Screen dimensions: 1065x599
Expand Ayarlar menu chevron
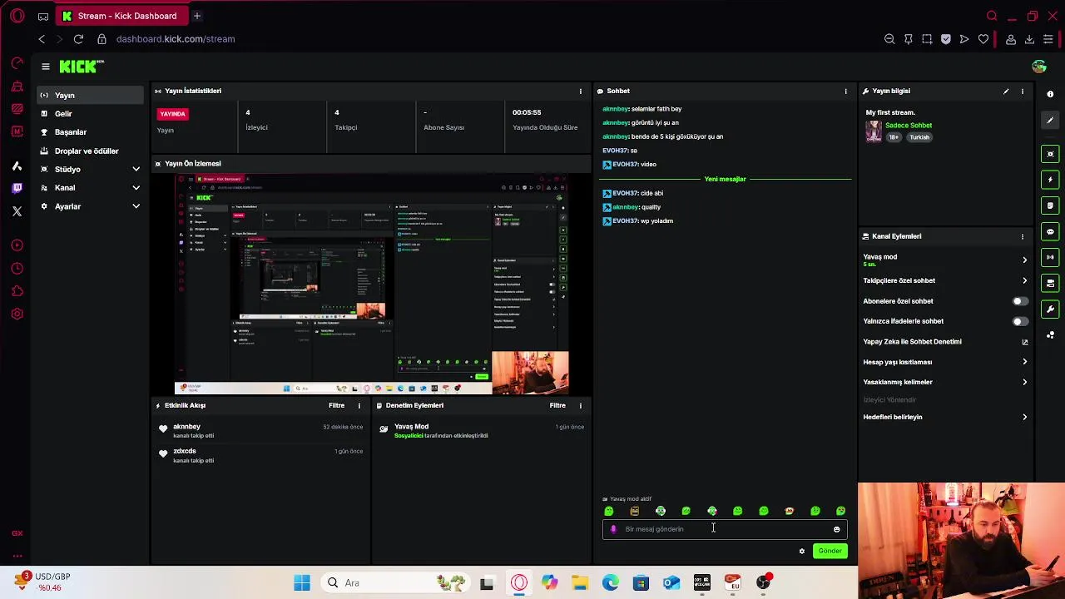[x=136, y=206]
